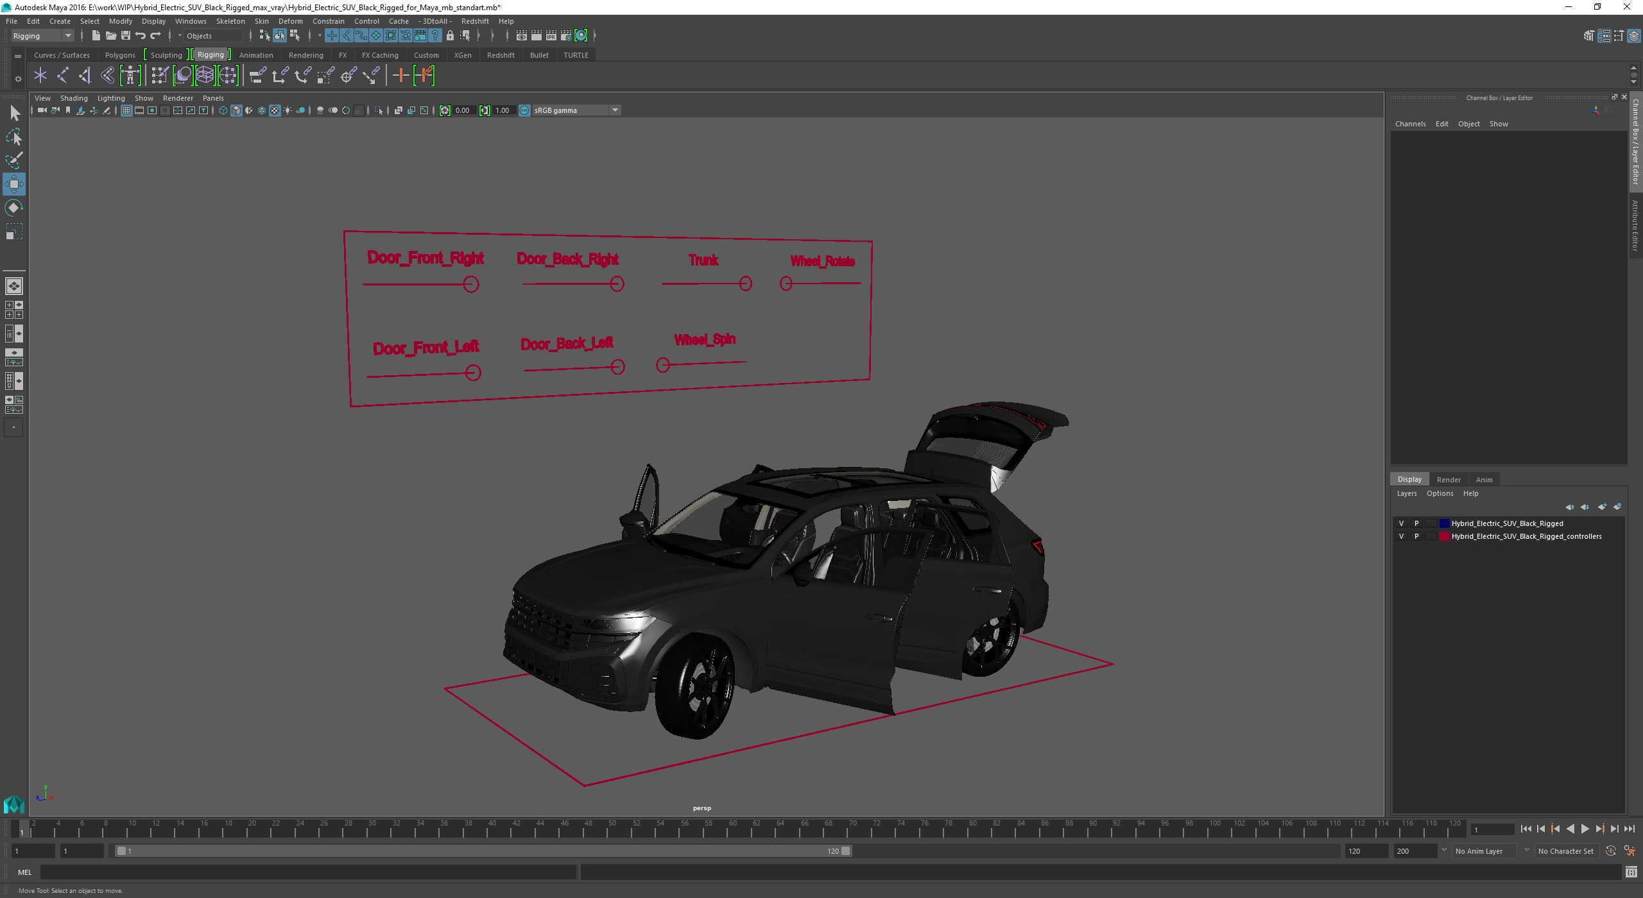Toggle playback P of Rigged_controllers layer
The height and width of the screenshot is (898, 1643).
point(1416,536)
